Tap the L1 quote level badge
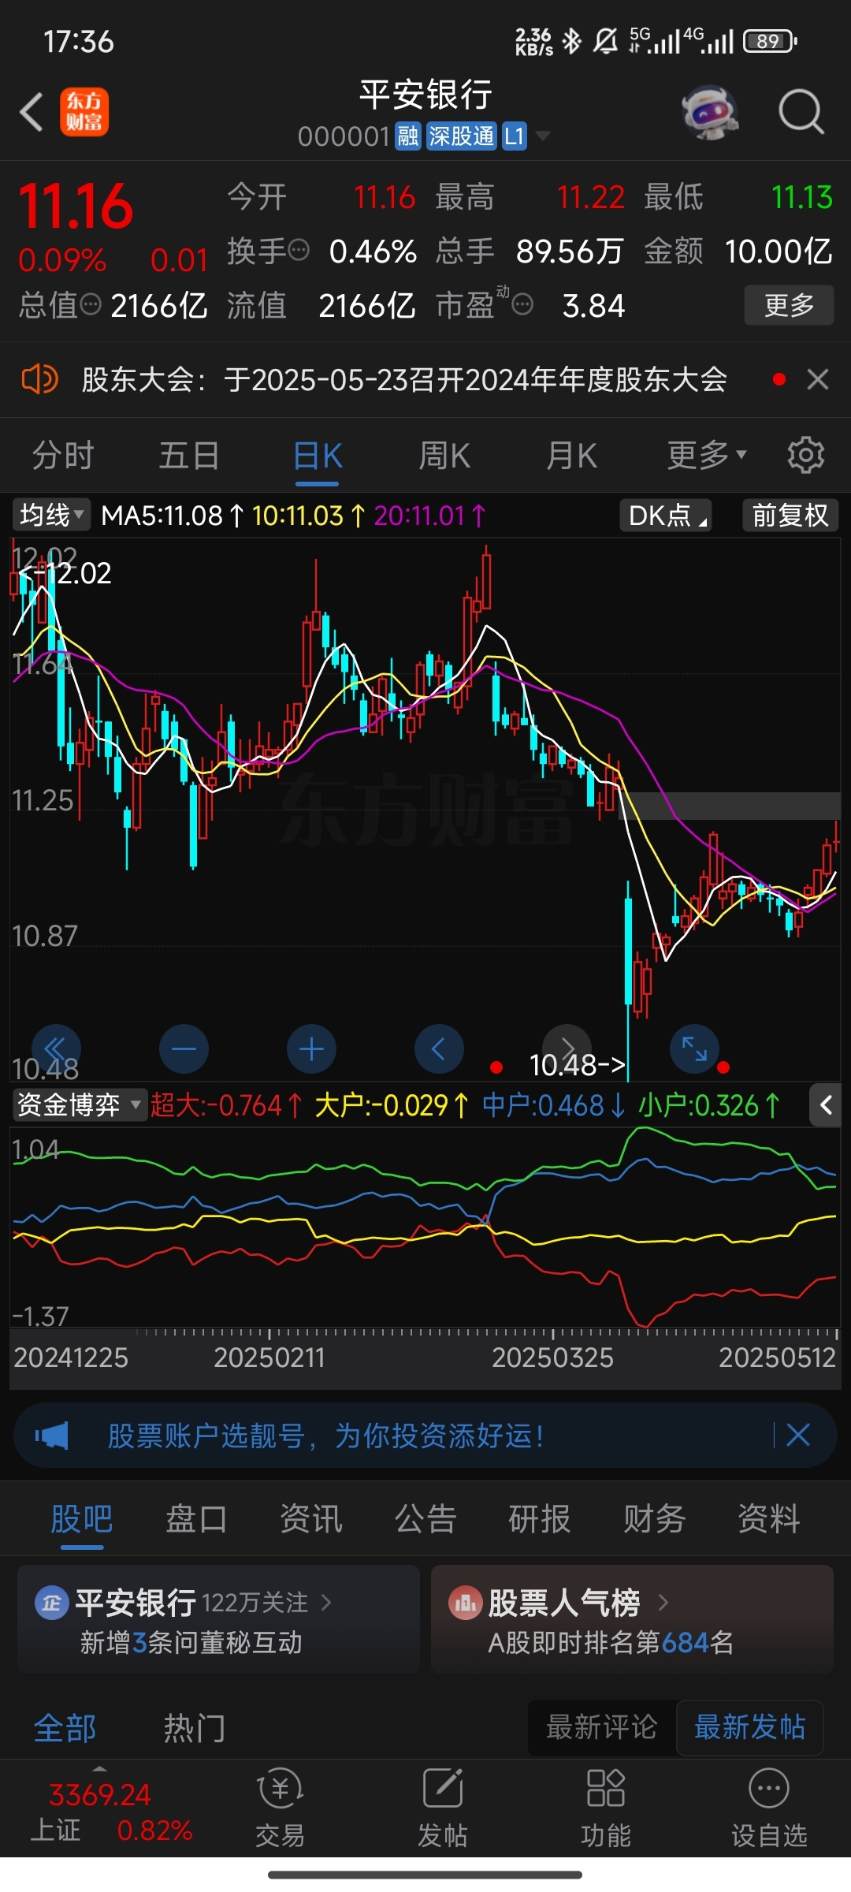Viewport: 851px width, 1892px height. 514,136
